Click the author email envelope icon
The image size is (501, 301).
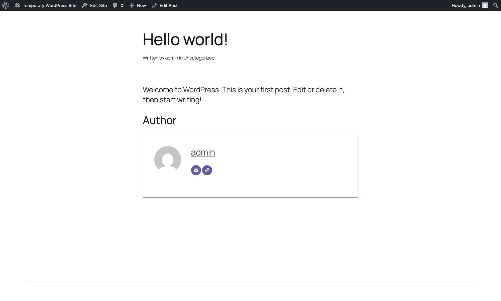tap(196, 170)
